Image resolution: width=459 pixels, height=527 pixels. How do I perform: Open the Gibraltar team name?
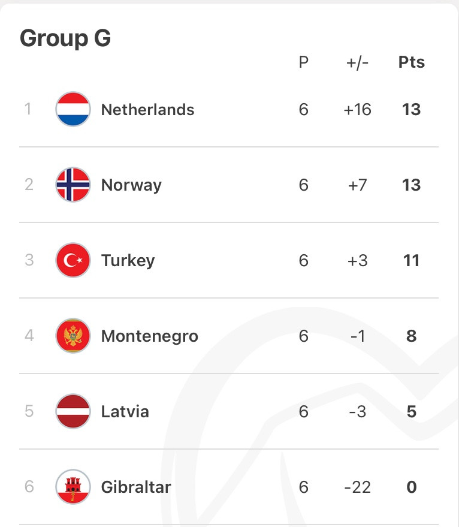136,487
